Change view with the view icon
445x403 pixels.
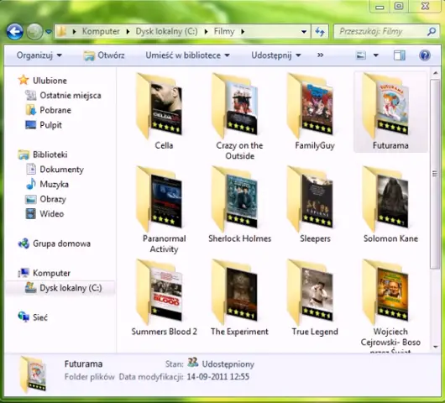coord(361,55)
